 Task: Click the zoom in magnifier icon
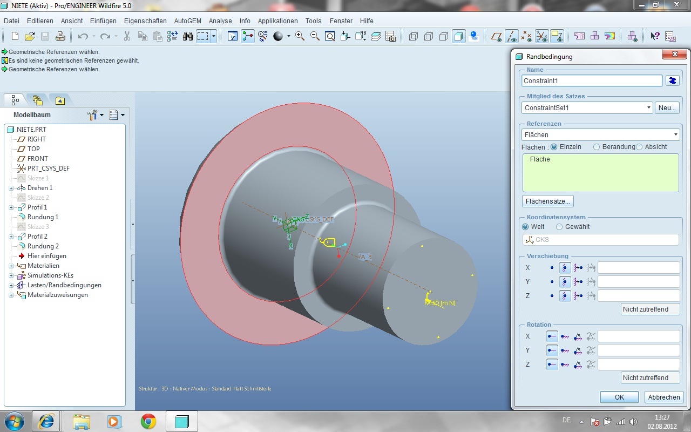pyautogui.click(x=300, y=36)
